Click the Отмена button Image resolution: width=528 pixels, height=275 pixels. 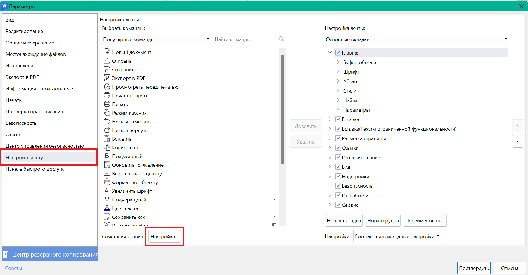tap(510, 268)
